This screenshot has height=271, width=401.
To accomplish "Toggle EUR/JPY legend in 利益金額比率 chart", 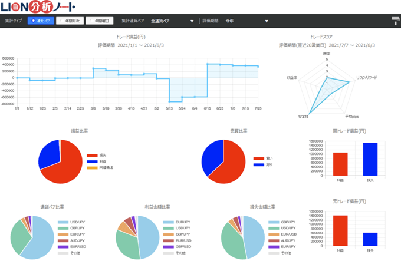I will pyautogui.click(x=177, y=222).
